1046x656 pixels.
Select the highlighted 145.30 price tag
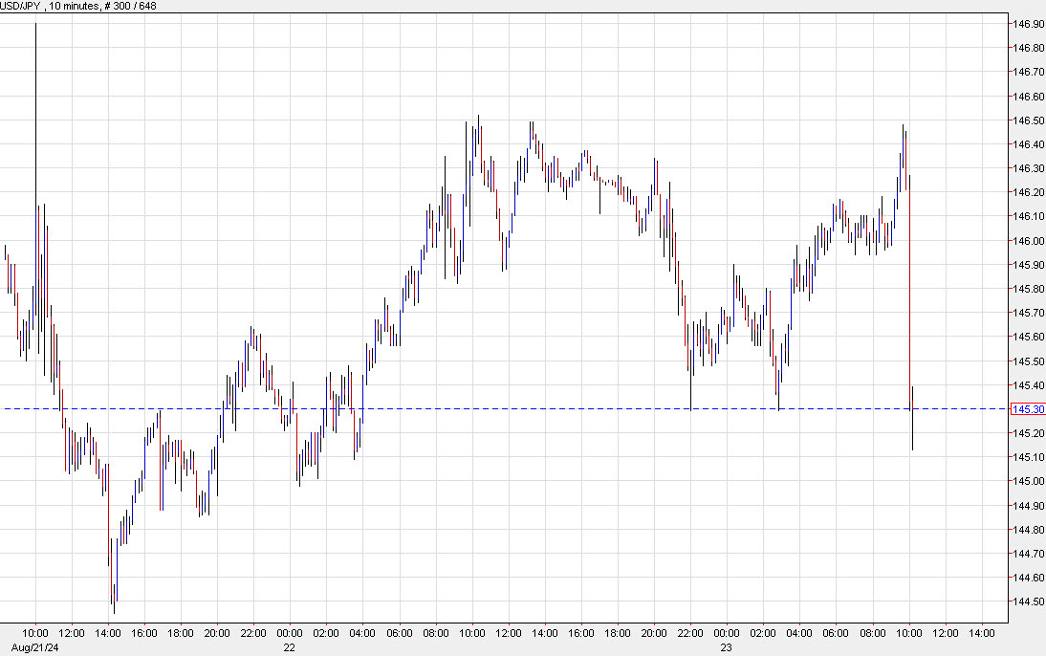pyautogui.click(x=1026, y=407)
